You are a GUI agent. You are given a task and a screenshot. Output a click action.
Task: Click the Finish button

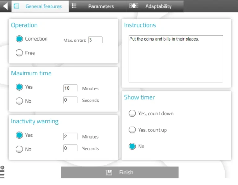[120, 172]
